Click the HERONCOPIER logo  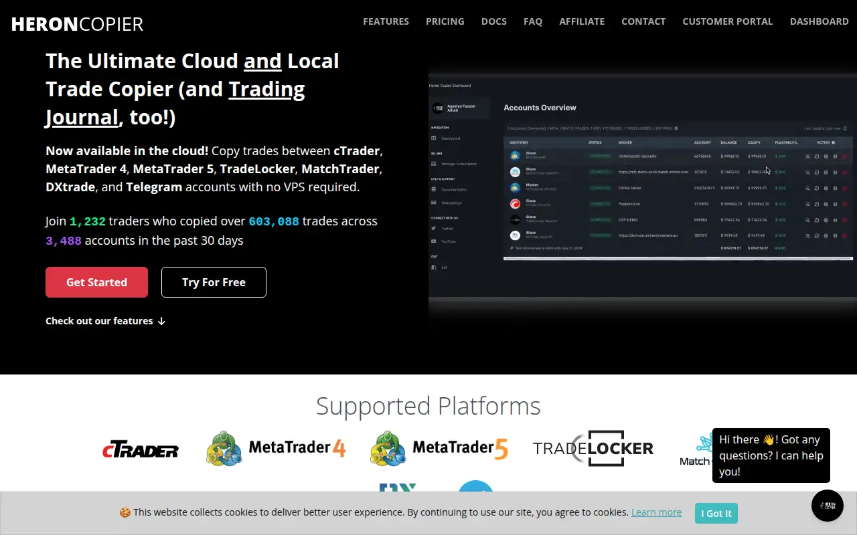tap(77, 24)
